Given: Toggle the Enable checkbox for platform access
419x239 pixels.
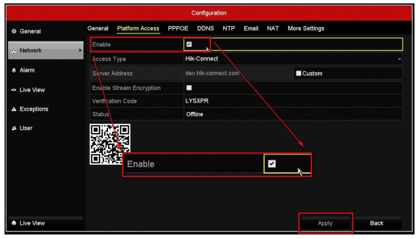Looking at the screenshot, I should tap(189, 44).
